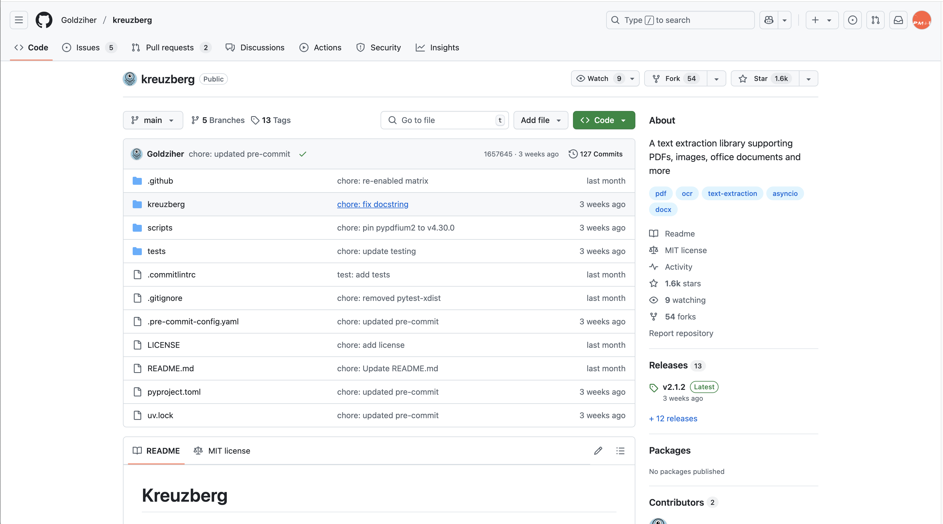Viewport: 943px width, 524px height.
Task: Open the README outline list icon
Action: click(x=620, y=451)
